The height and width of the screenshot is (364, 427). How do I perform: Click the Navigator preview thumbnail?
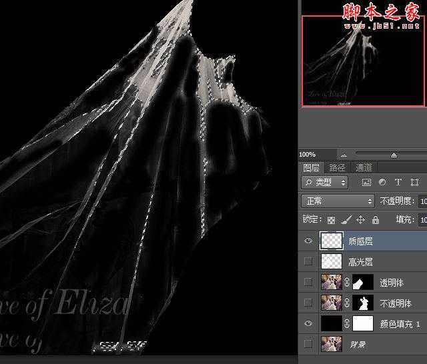coord(363,61)
